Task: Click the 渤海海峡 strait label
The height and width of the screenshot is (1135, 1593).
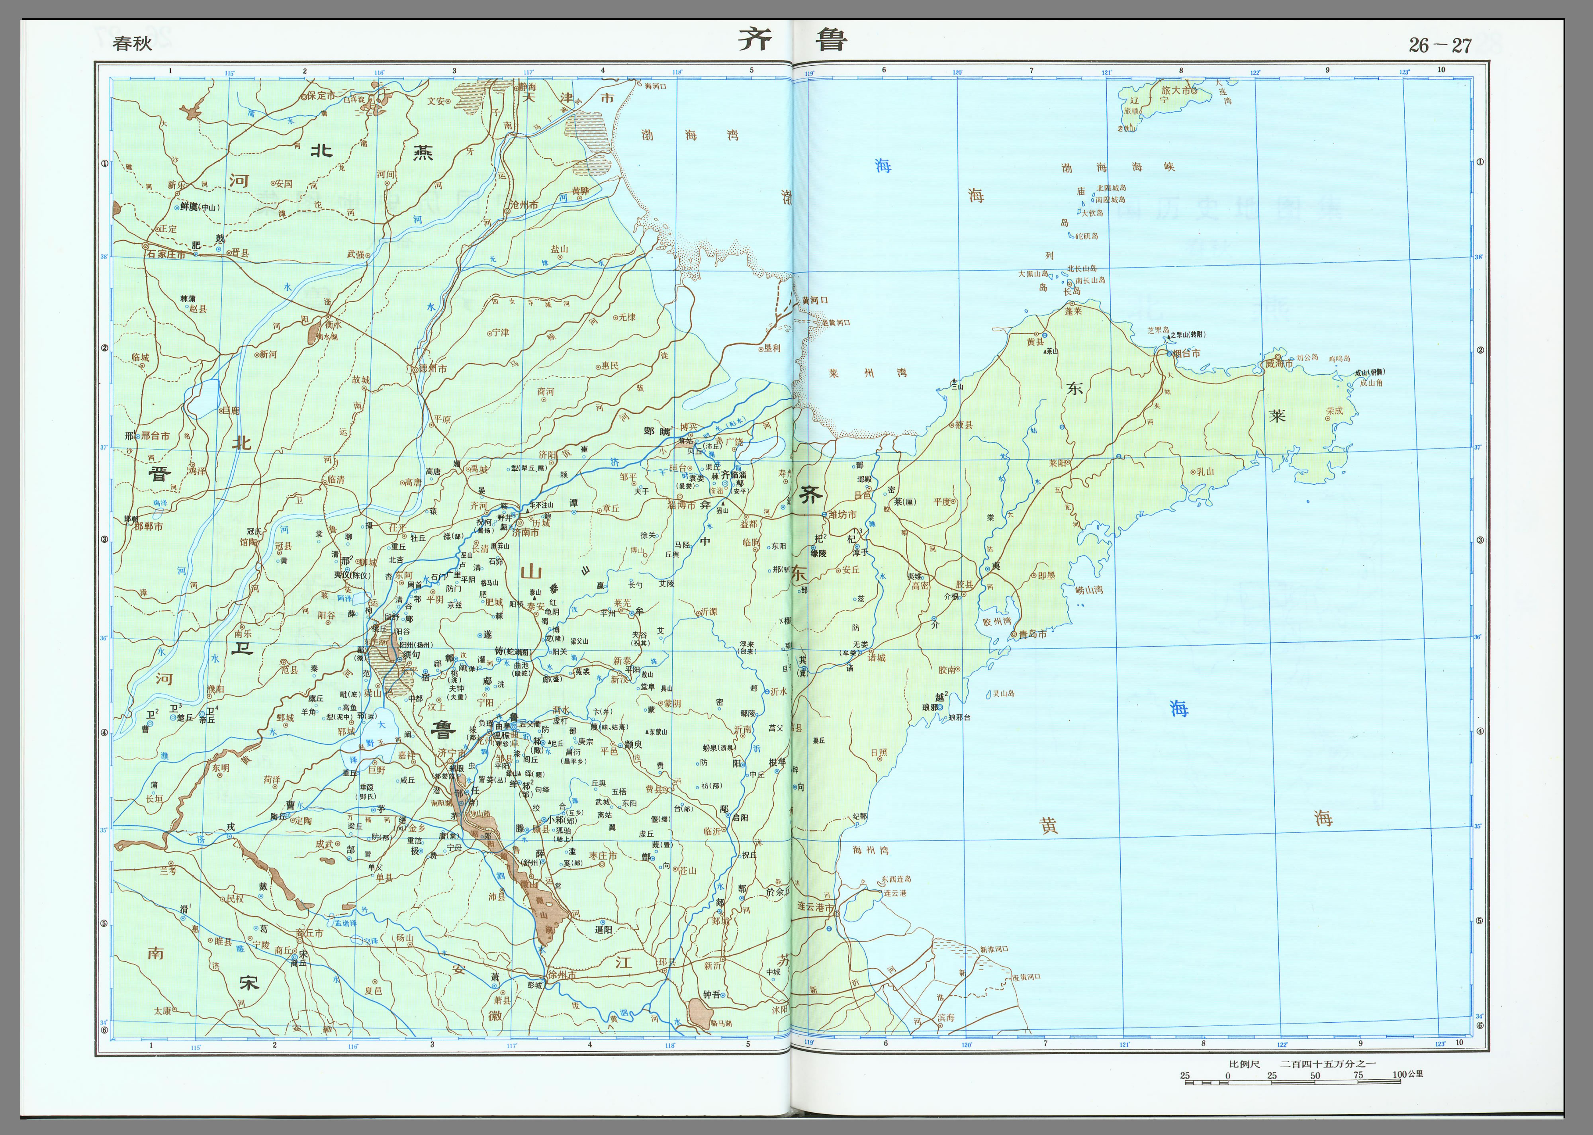Action: pos(1118,167)
